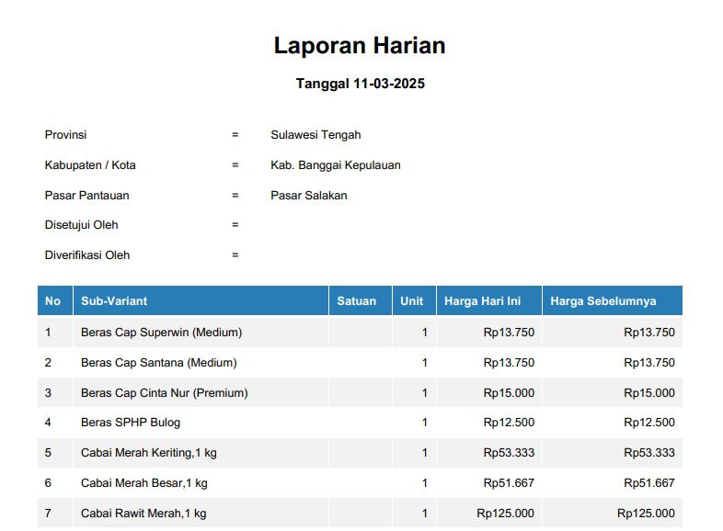Viewport: 723px width, 531px height.
Task: Click the 'Disetujui Oleh' label
Action: [81, 225]
